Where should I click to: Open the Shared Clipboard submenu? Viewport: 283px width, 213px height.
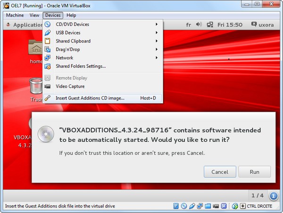(x=73, y=41)
